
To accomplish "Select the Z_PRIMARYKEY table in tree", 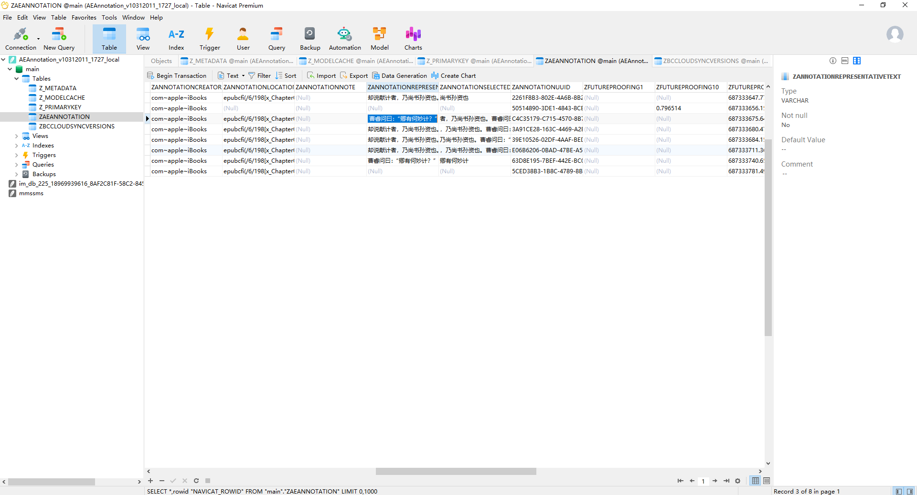I will point(60,107).
